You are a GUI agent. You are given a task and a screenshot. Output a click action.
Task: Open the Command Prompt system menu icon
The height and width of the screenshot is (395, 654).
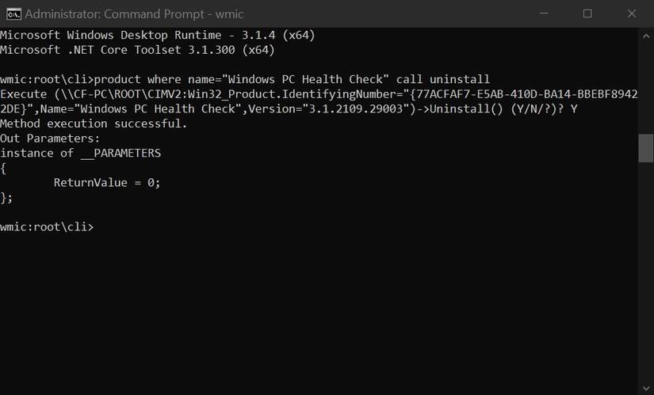(x=13, y=13)
